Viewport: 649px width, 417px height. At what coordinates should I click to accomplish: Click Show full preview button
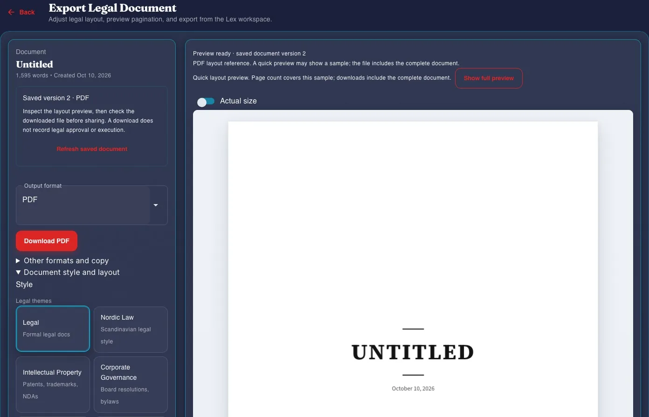[489, 78]
